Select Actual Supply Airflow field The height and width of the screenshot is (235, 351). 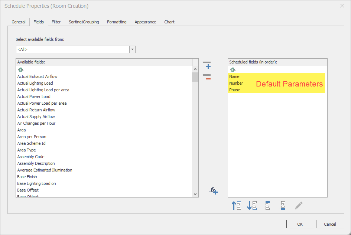pos(104,117)
